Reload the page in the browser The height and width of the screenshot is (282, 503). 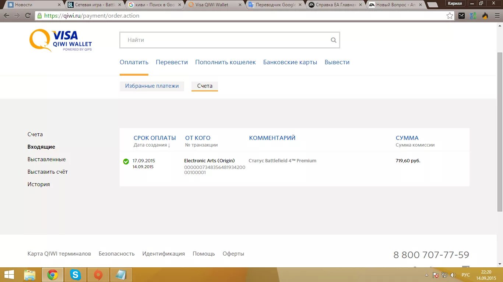[28, 16]
